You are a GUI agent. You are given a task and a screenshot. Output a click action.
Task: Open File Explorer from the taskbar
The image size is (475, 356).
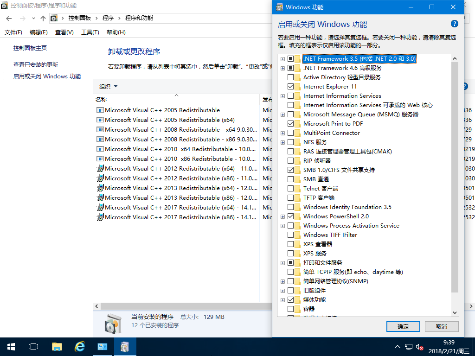(57, 346)
